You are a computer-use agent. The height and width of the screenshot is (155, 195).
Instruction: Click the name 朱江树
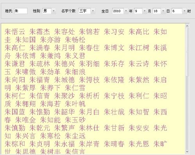point(139,48)
